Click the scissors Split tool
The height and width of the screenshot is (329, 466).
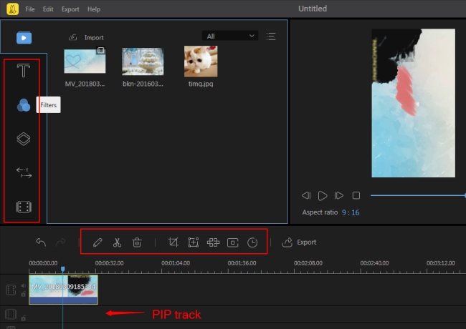[118, 242]
